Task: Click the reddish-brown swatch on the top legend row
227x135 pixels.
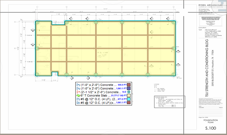Action: (x=129, y=85)
